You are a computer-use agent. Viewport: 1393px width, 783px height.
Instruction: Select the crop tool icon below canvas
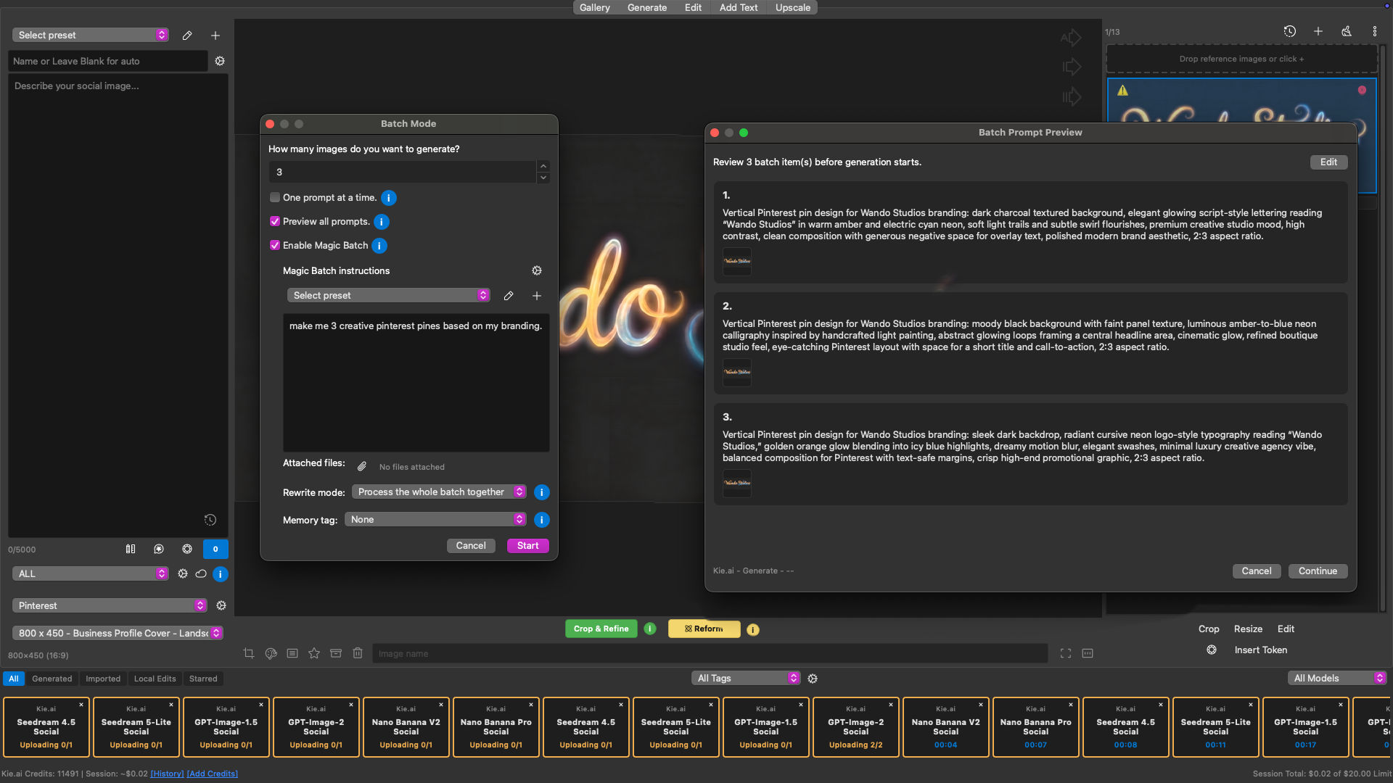(249, 653)
